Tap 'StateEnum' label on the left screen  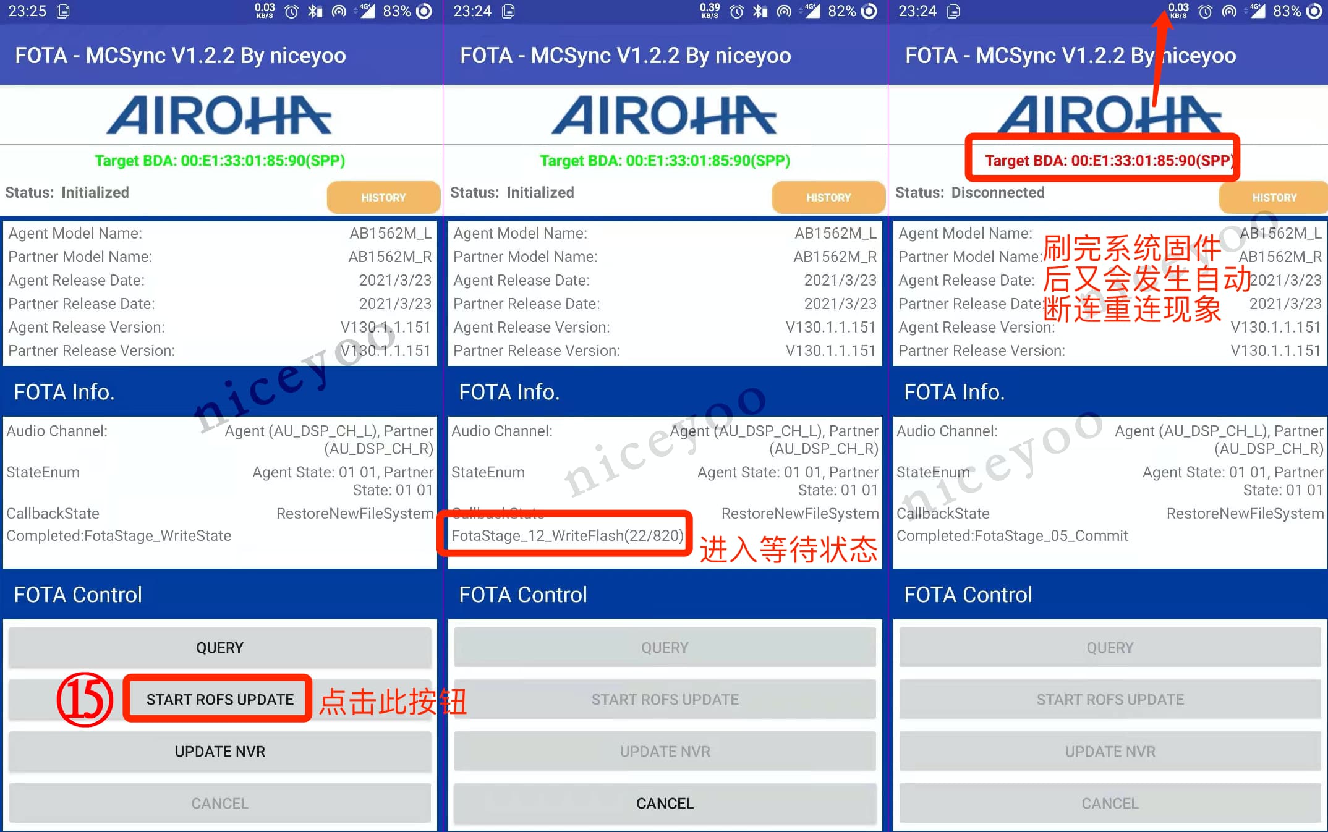(x=43, y=472)
